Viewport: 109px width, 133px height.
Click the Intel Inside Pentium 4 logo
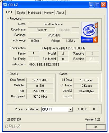[x=89, y=32]
